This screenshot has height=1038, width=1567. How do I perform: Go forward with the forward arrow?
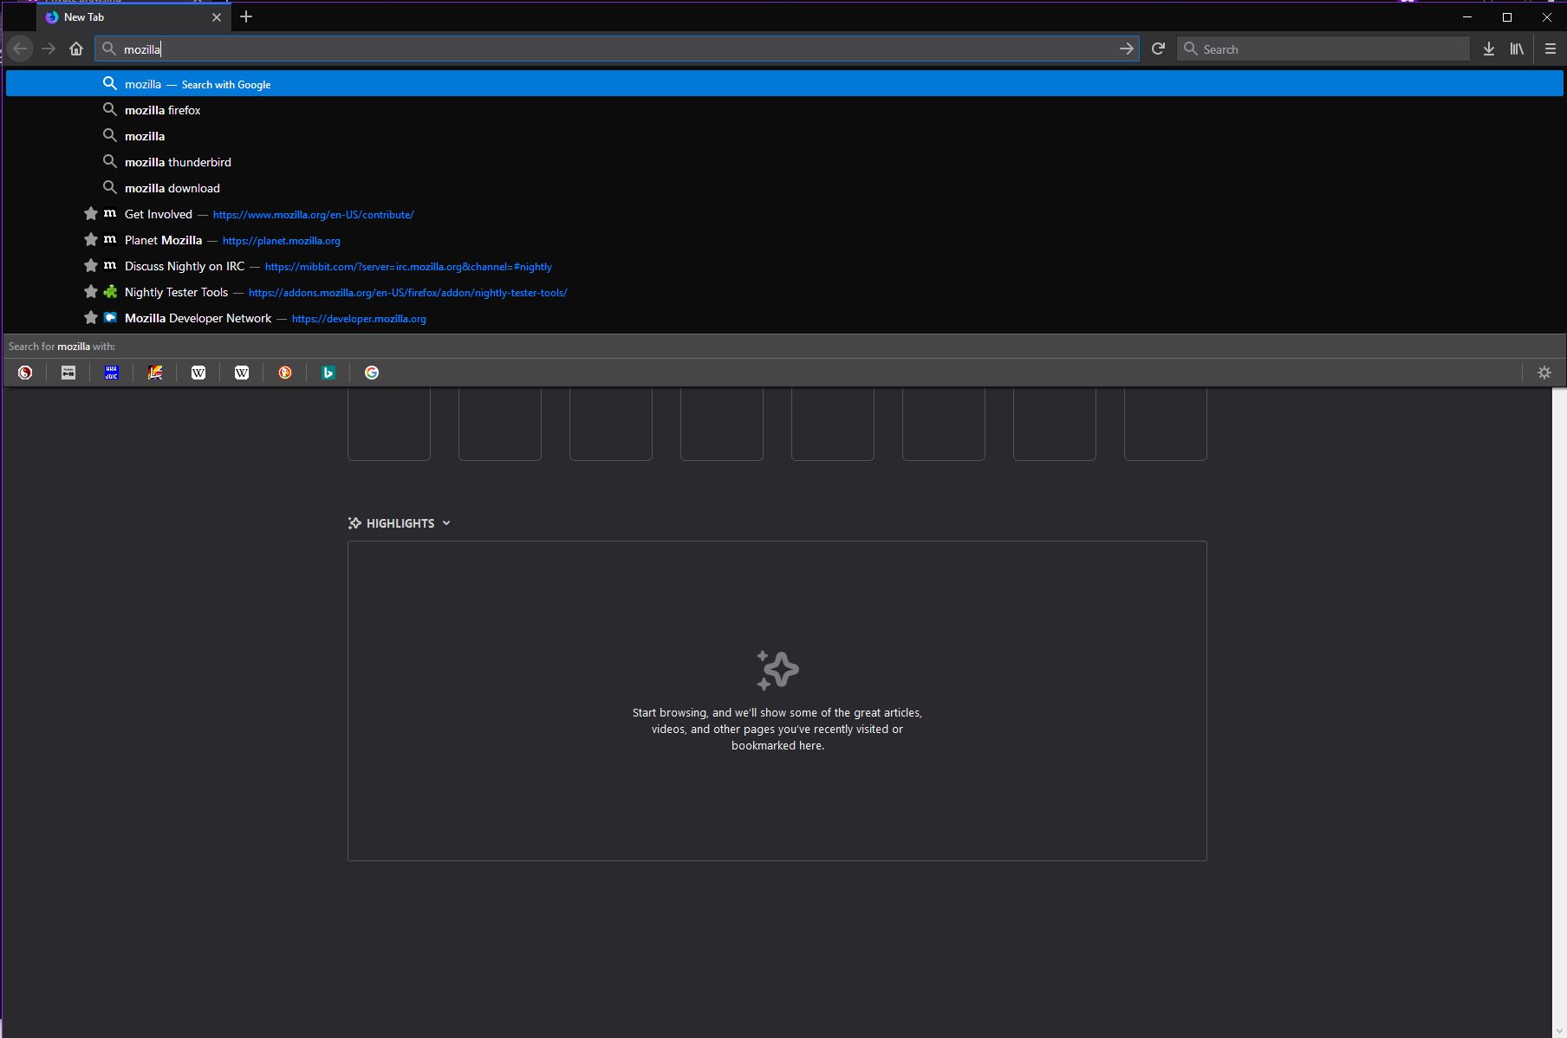coord(49,49)
